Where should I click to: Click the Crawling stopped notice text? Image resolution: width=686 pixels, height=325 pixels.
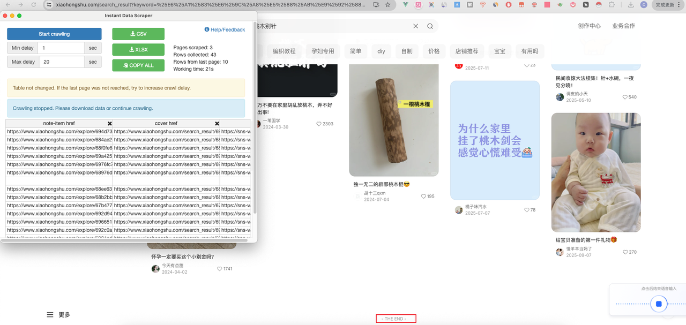pyautogui.click(x=83, y=108)
